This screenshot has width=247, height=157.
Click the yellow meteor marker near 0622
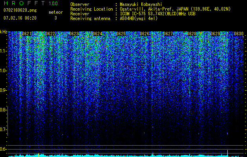pyautogui.click(x=38, y=155)
